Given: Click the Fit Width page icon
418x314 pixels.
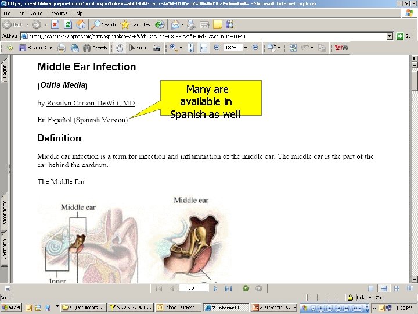Looking at the screenshot, I should tap(203, 48).
